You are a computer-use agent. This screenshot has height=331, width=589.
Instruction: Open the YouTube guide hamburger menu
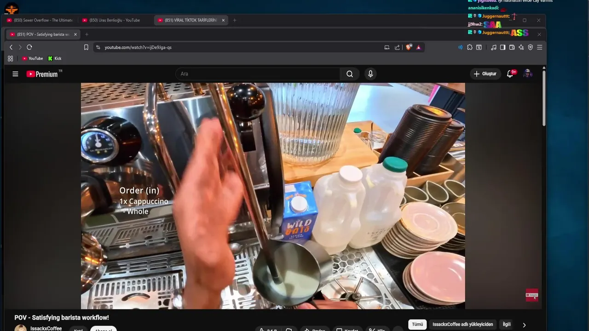(x=15, y=74)
